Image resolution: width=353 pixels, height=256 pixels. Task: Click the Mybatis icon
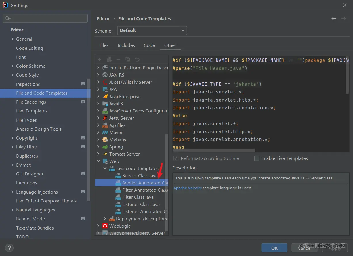tap(105, 140)
